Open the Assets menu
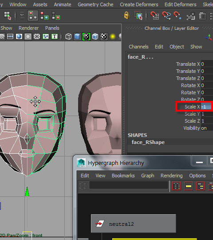 pyautogui.click(x=40, y=4)
